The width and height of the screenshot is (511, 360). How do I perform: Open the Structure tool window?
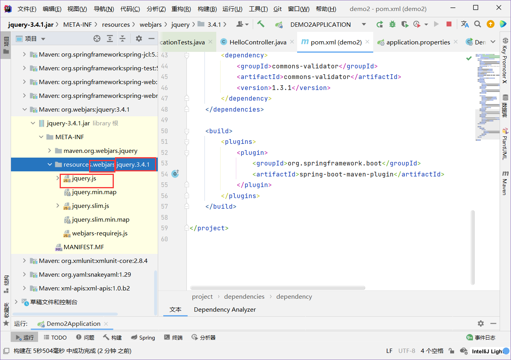click(6, 285)
